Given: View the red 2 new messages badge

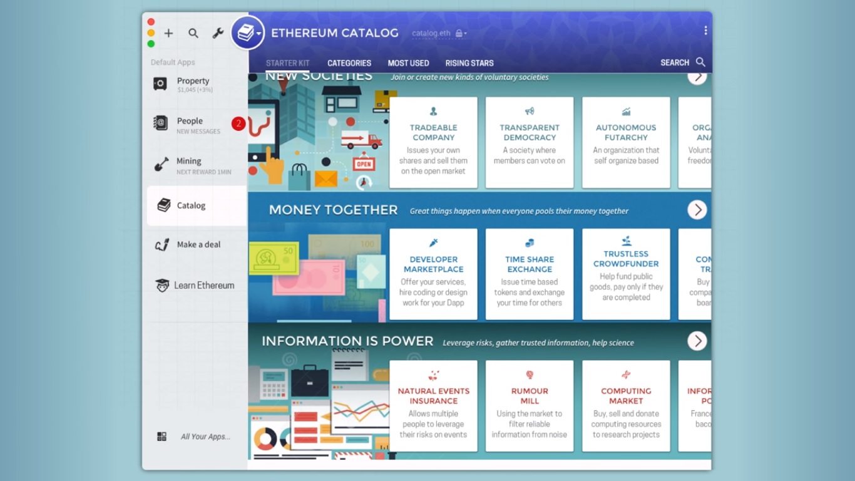Looking at the screenshot, I should (238, 123).
